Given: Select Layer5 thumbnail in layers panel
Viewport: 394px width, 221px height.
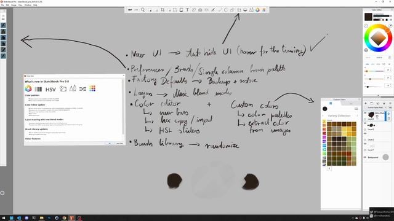Looking at the screenshot, I should tap(371, 125).
